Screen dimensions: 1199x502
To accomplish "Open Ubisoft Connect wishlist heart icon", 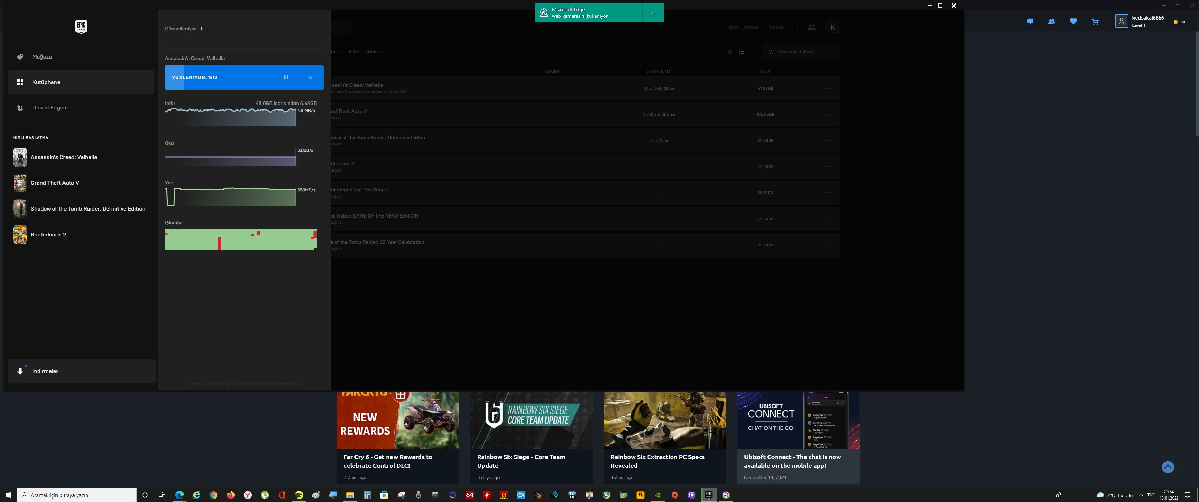I will tap(1073, 21).
